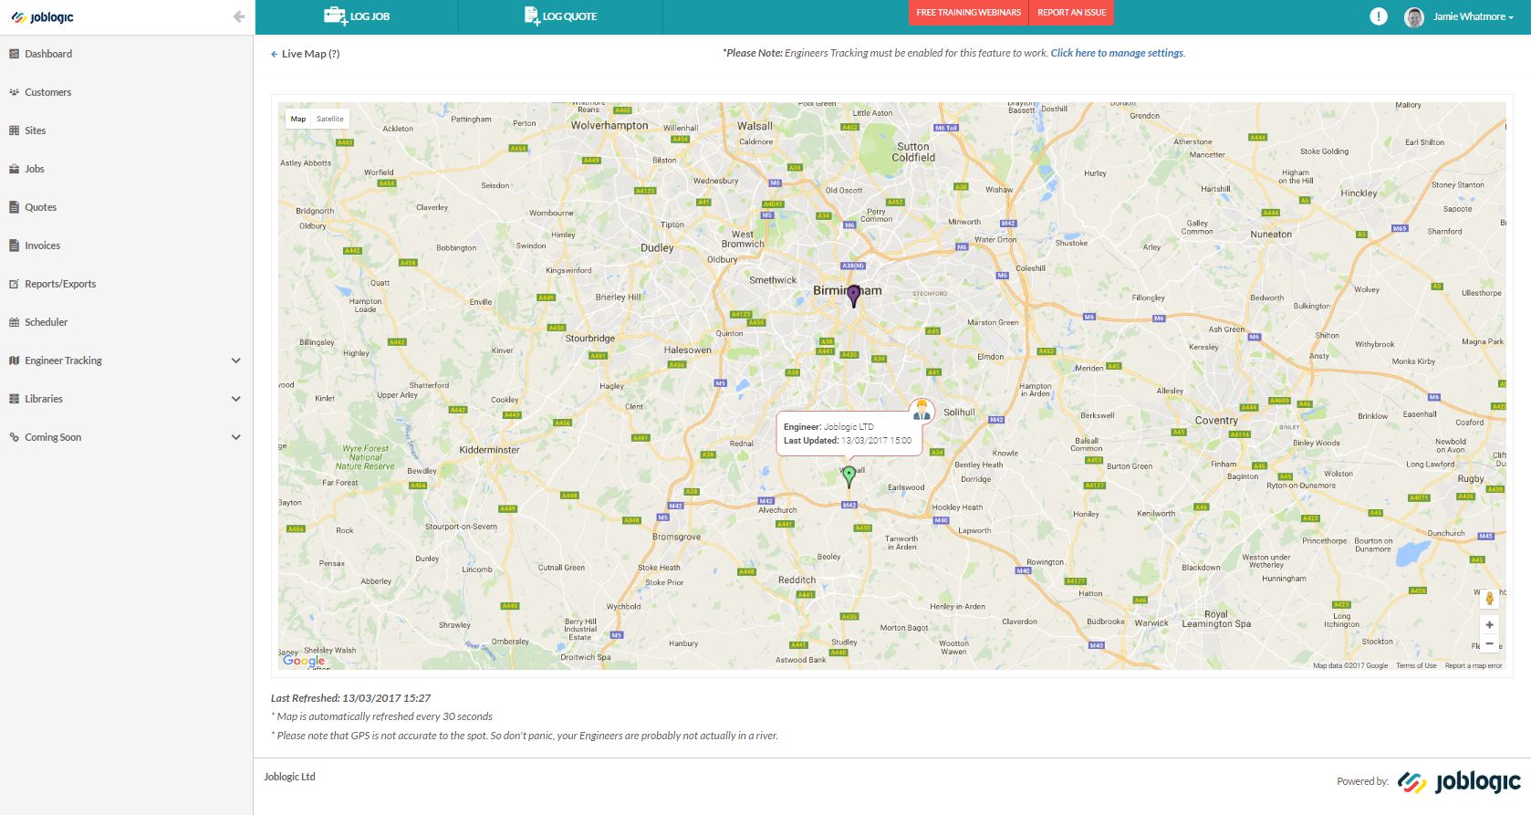
Task: Click Free Training Webinars button
Action: [x=969, y=13]
